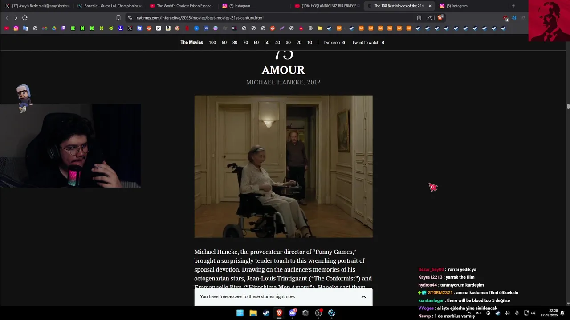Go back using the browser back arrow
The image size is (570, 320).
coord(7,18)
